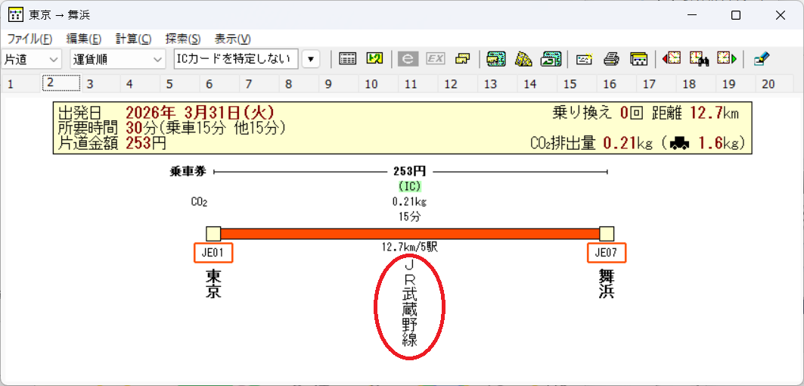Click the application icon in title bar
804x386 pixels.
pyautogui.click(x=16, y=15)
